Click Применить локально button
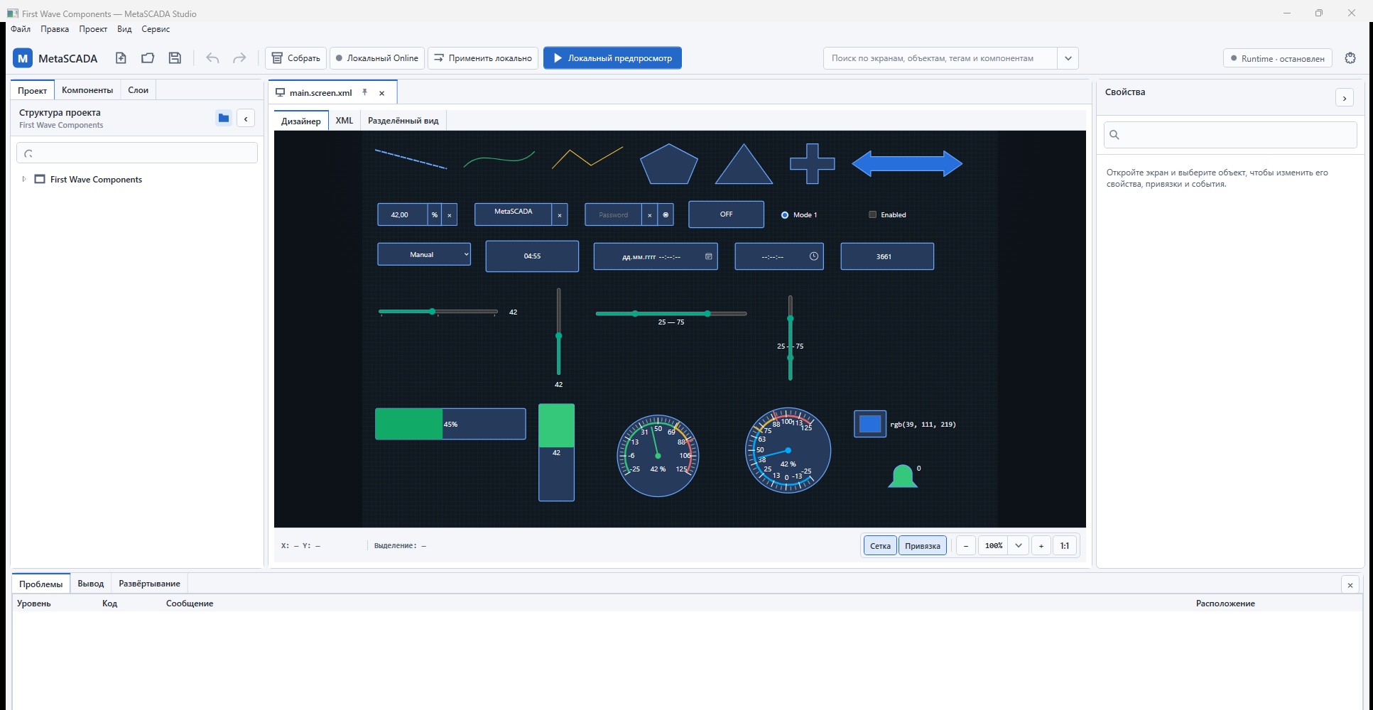This screenshot has width=1373, height=710. (483, 58)
